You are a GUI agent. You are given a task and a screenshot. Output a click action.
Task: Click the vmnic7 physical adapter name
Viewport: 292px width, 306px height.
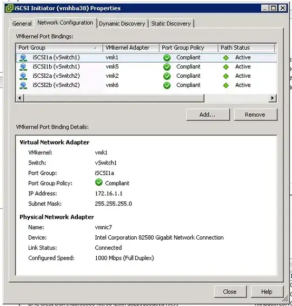click(103, 227)
